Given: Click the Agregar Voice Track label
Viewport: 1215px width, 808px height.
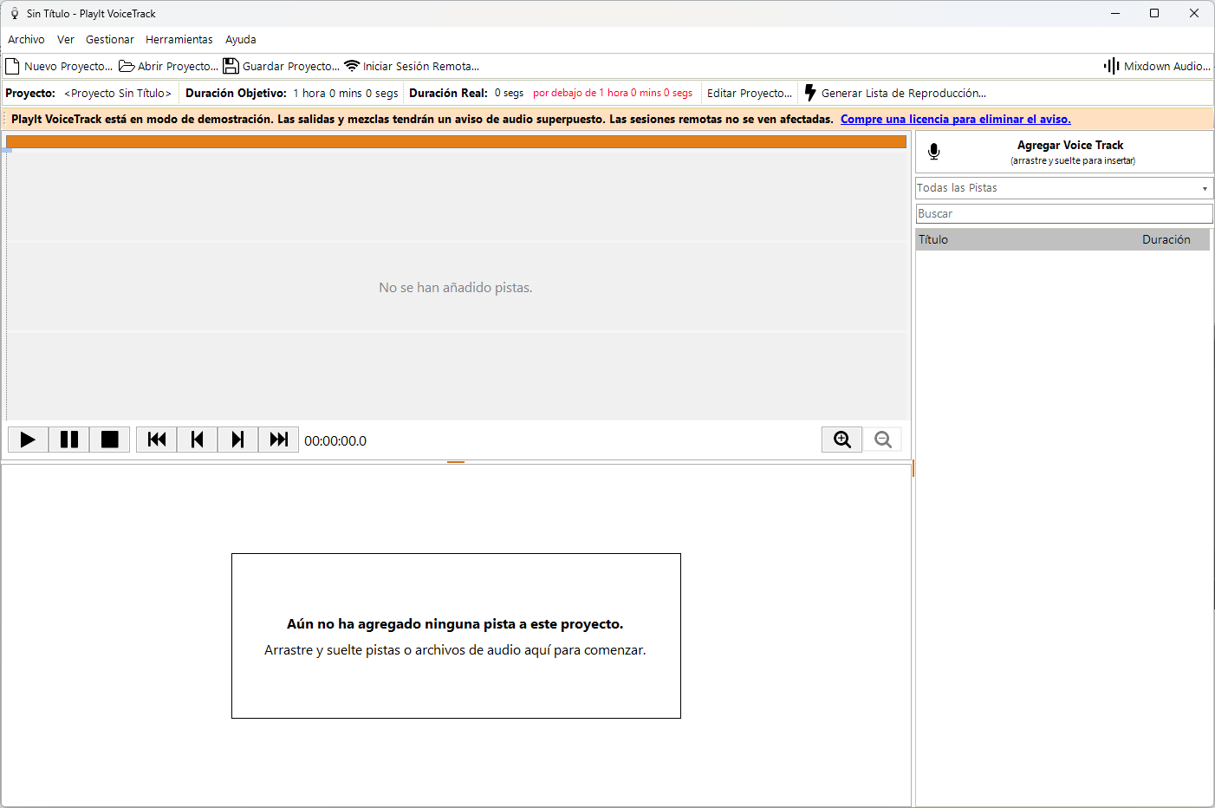Looking at the screenshot, I should pos(1070,146).
